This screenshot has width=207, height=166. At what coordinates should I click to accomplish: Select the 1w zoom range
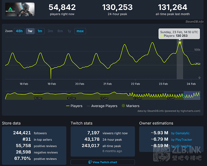(30, 31)
